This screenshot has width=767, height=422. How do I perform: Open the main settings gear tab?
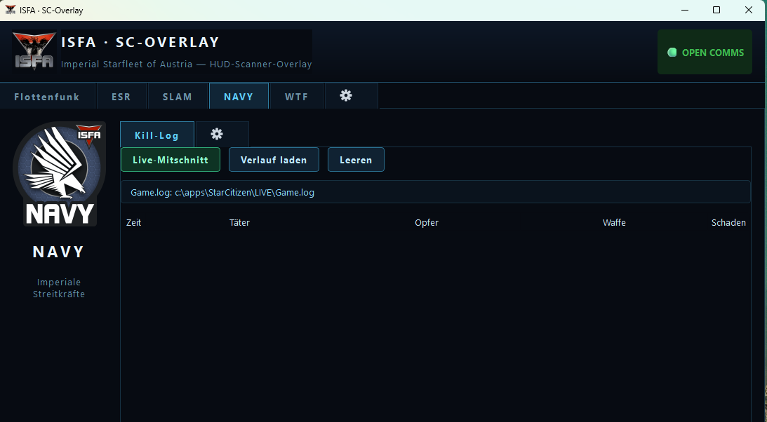click(x=351, y=96)
